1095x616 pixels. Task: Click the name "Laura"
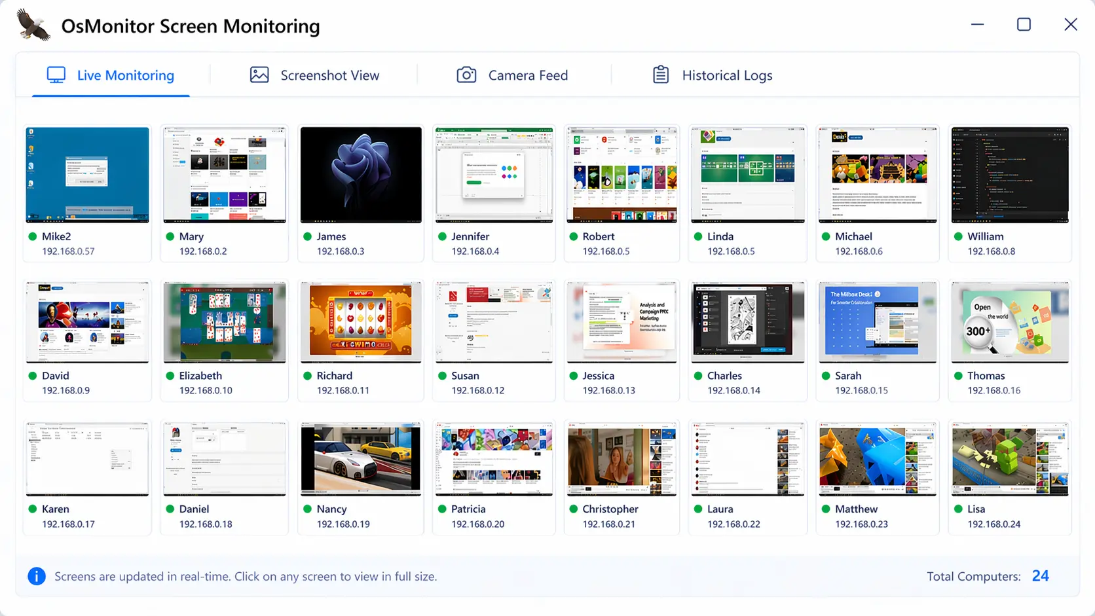coord(720,509)
